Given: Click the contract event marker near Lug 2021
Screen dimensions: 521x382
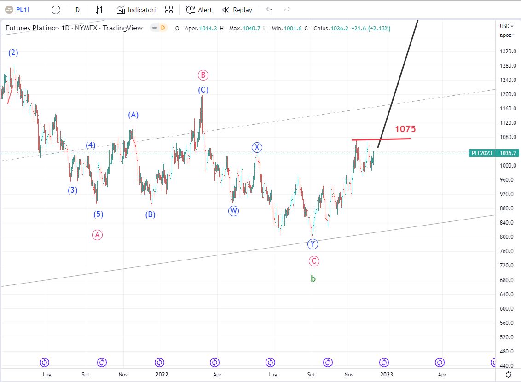Looking at the screenshot, I should click(x=45, y=362).
